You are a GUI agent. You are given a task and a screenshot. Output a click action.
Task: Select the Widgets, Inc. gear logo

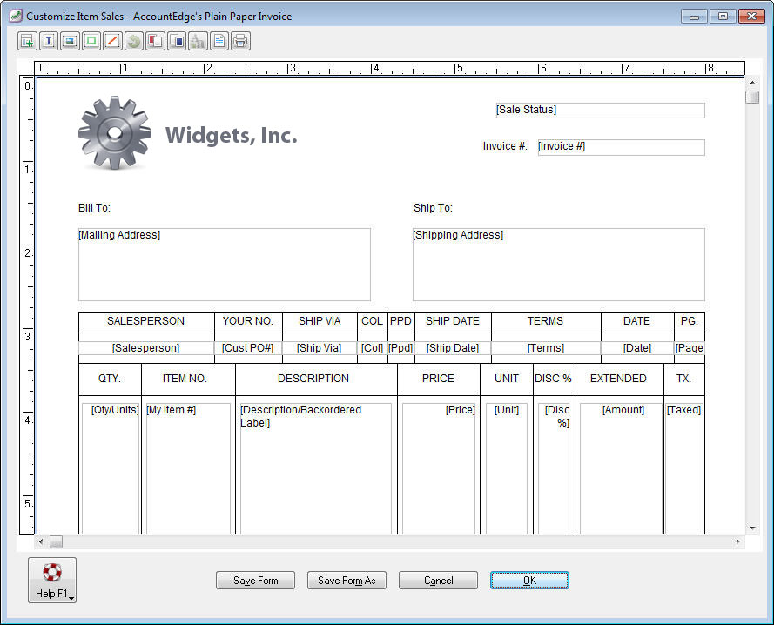coord(115,133)
